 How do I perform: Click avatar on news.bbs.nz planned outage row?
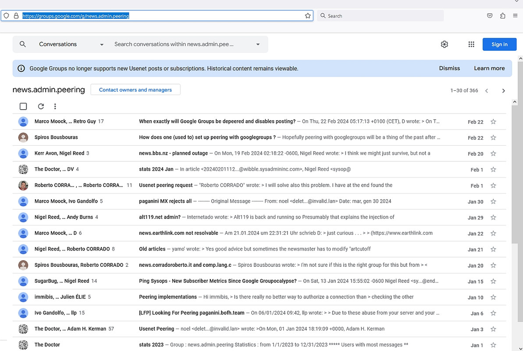coord(23,153)
